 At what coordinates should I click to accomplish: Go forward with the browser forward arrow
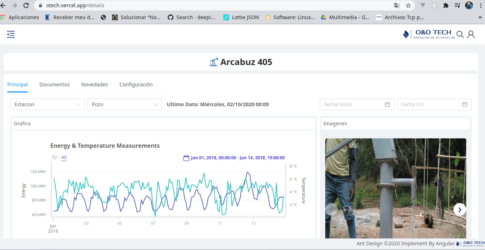point(14,5)
